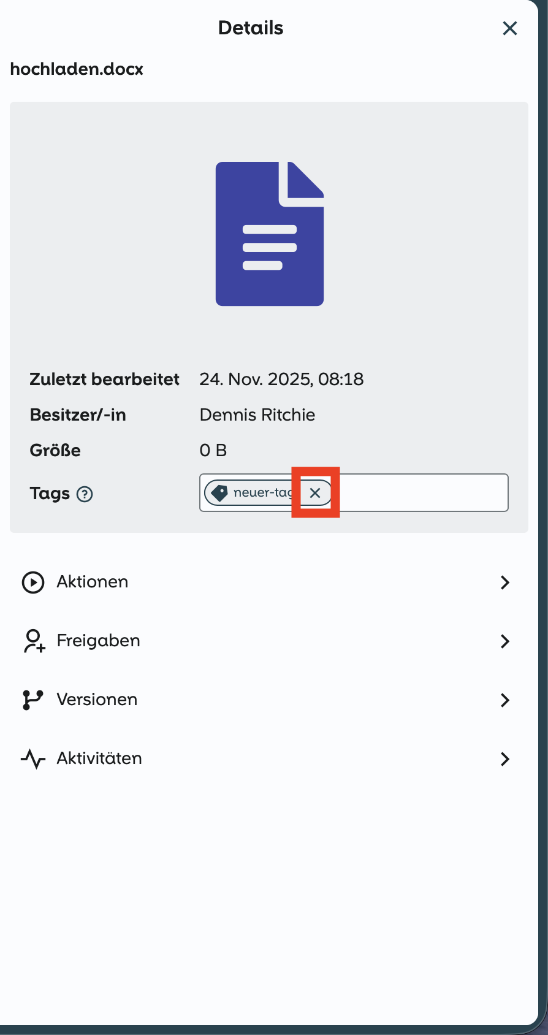Expand Aktionen using its chevron arrow

504,582
